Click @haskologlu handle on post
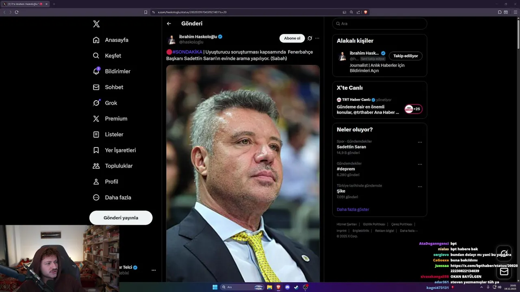The height and width of the screenshot is (292, 520). point(191,42)
